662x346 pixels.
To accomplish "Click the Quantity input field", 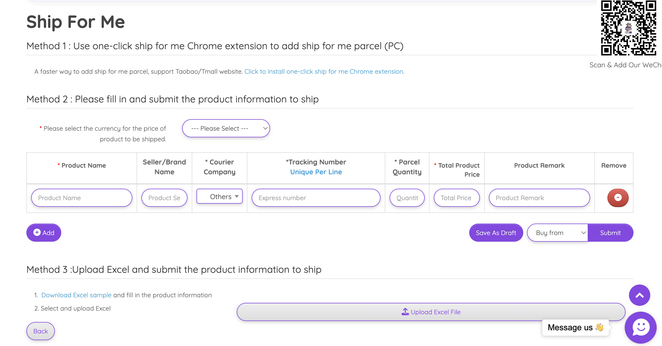I will [x=407, y=198].
